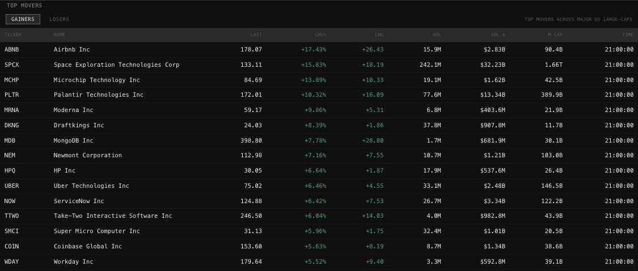Viewport: 638px width, 271px height.
Task: Open Newmont Corporation name cell
Action: 88,156
